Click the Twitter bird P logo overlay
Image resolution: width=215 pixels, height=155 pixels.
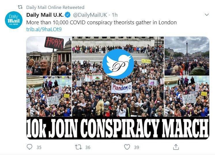tap(118, 64)
